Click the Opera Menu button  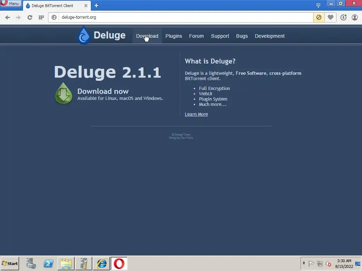pos(11,3)
